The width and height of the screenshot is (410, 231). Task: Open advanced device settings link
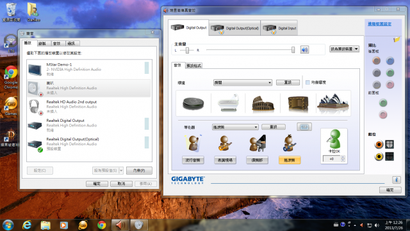pyautogui.click(x=379, y=24)
